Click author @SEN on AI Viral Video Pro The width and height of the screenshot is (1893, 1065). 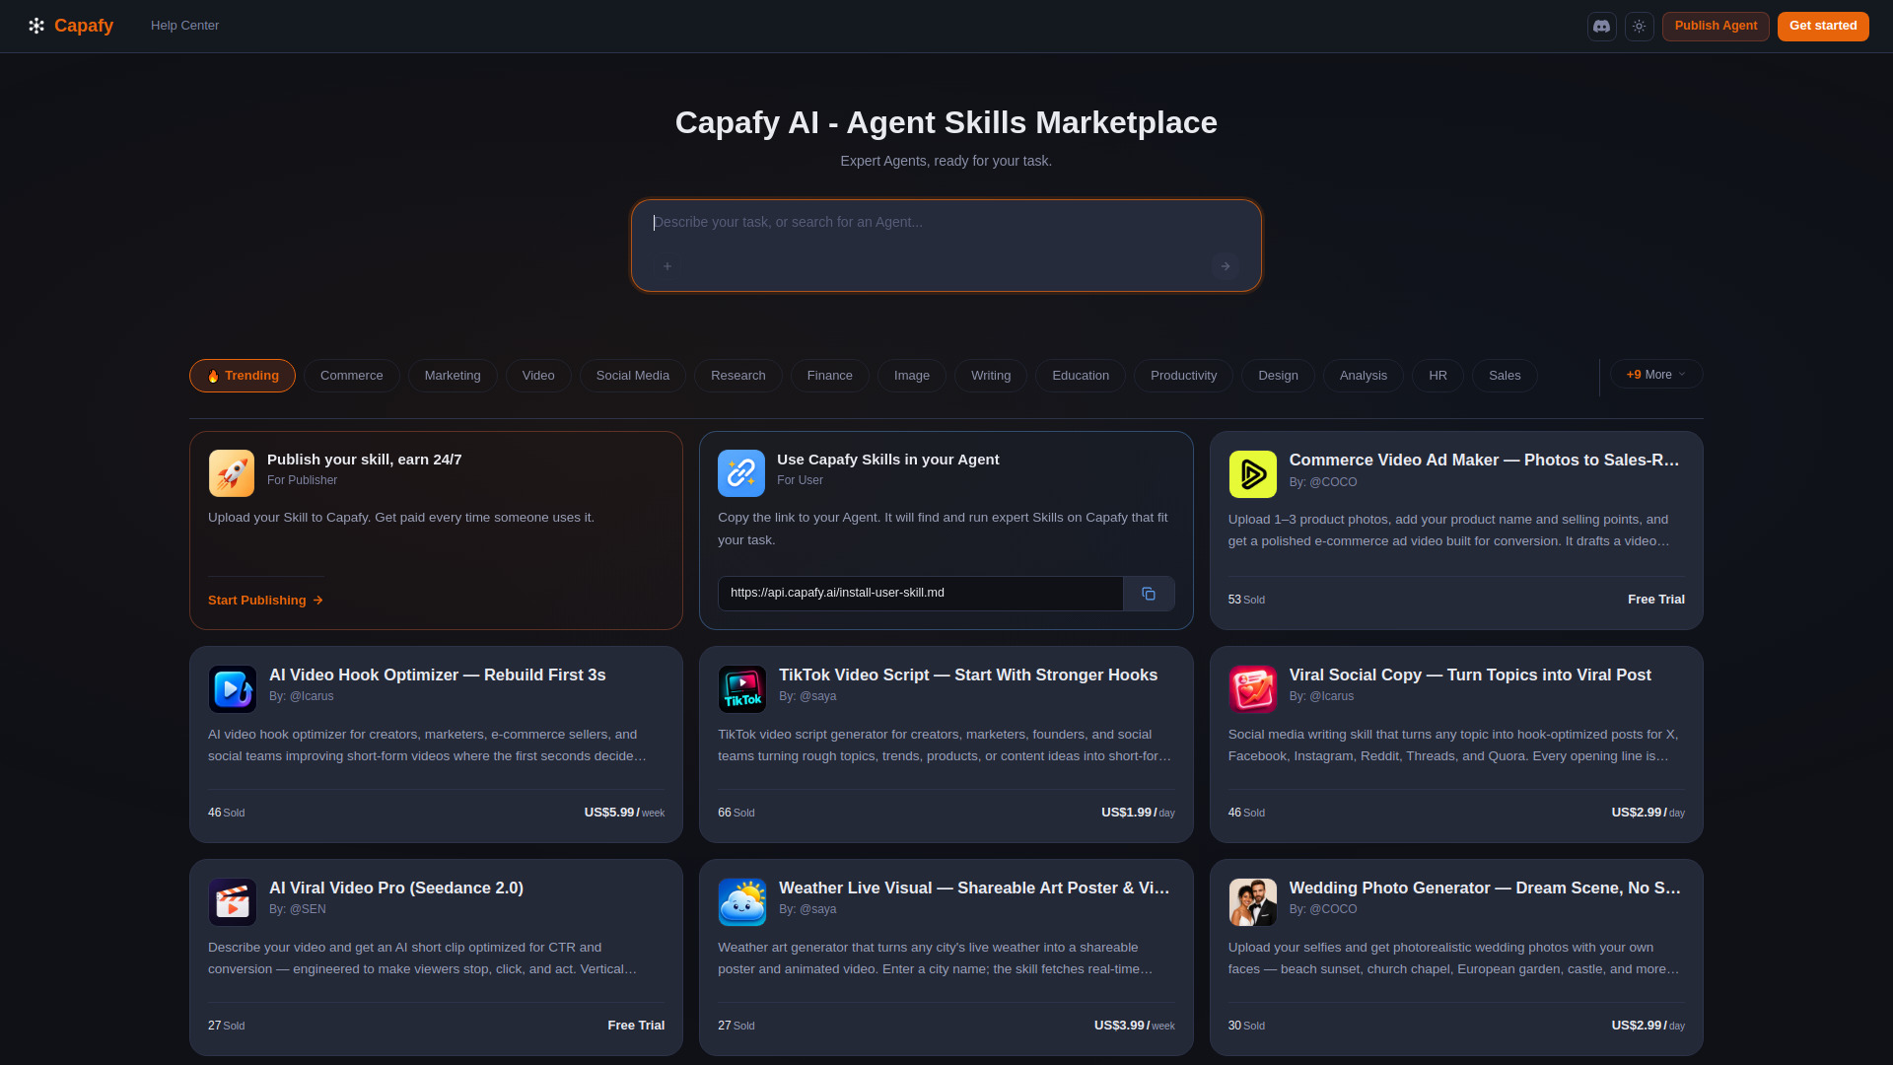(308, 909)
